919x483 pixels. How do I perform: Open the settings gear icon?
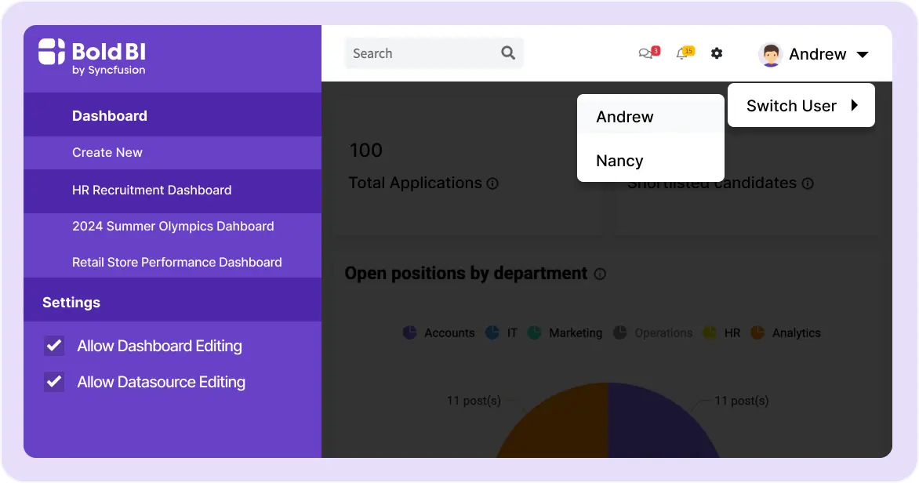coord(717,53)
